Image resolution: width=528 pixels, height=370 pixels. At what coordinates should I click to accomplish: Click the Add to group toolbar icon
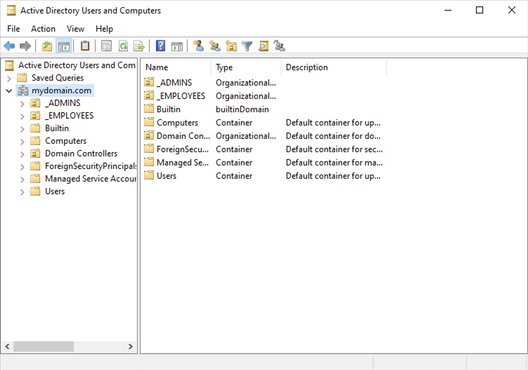point(279,46)
